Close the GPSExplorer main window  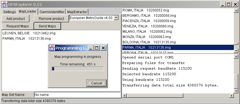click(x=236, y=4)
